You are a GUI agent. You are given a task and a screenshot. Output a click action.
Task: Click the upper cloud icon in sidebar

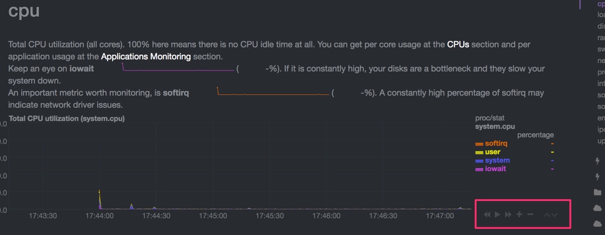click(597, 208)
